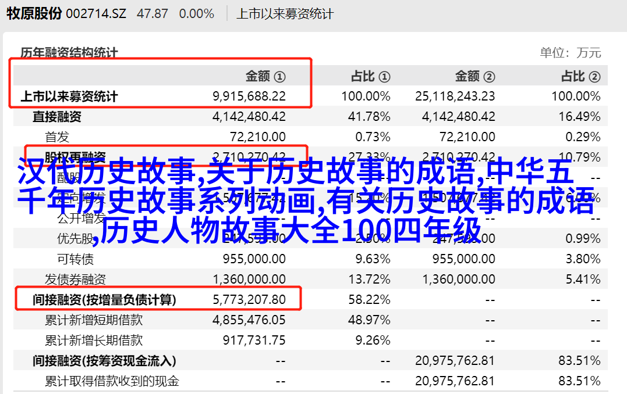627x394 pixels.
Task: Select the 首发 row label
Action: point(57,137)
